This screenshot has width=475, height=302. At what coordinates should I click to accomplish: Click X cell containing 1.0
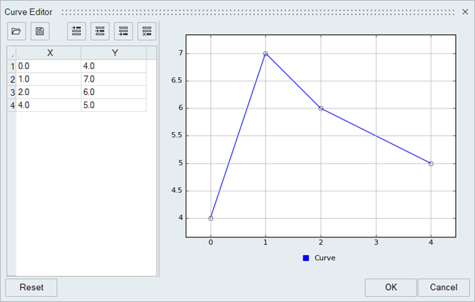click(49, 79)
